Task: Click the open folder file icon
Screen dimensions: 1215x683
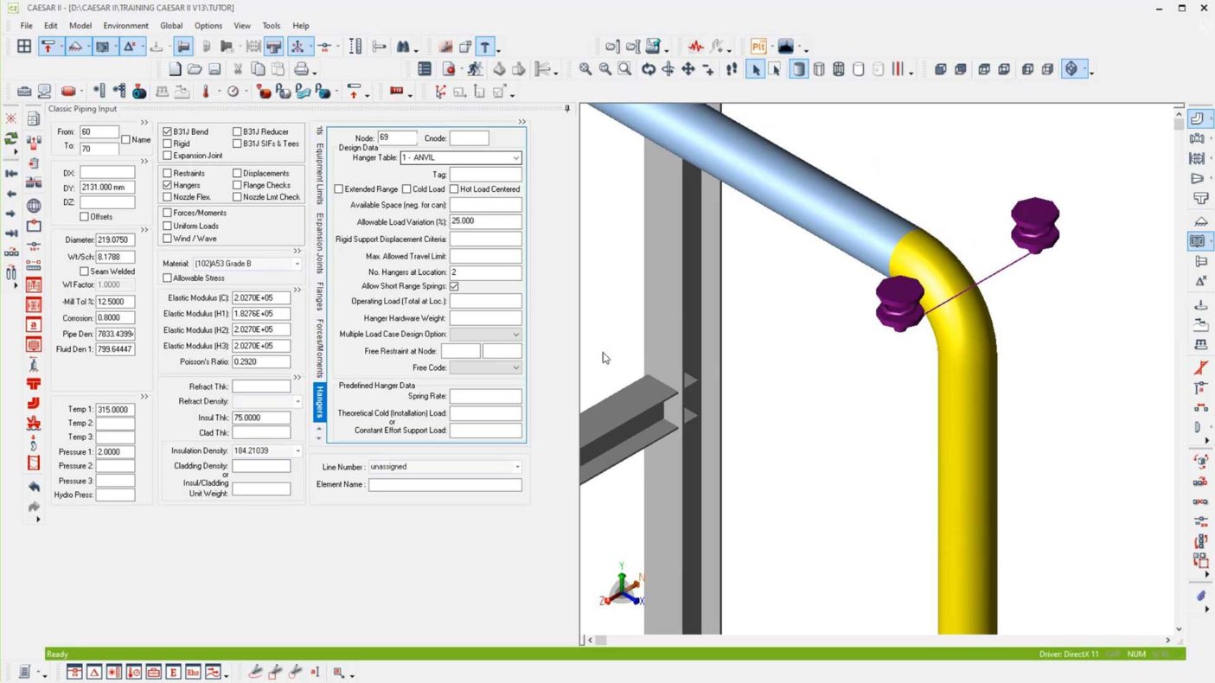Action: click(195, 69)
